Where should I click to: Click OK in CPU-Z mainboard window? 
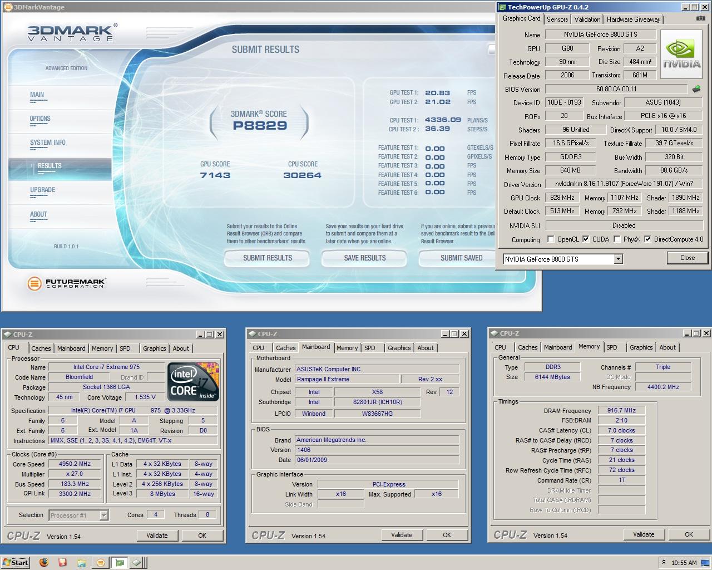point(447,535)
